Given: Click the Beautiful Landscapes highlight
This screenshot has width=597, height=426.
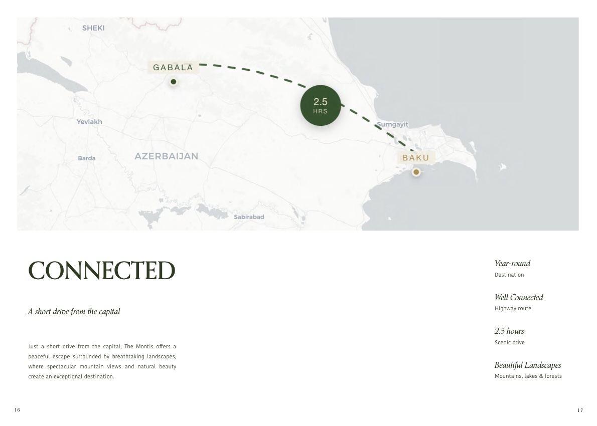Looking at the screenshot, I should pyautogui.click(x=528, y=370).
